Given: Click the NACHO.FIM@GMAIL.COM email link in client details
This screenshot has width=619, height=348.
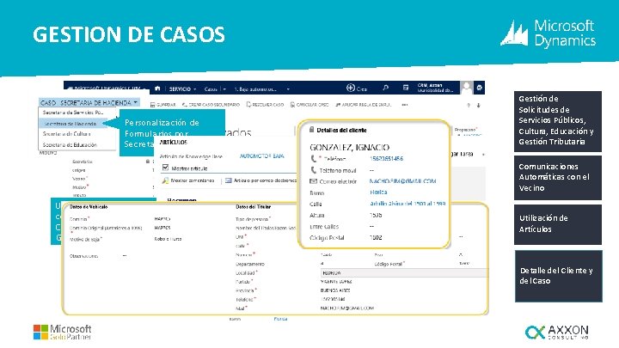Looking at the screenshot, I should tap(402, 181).
